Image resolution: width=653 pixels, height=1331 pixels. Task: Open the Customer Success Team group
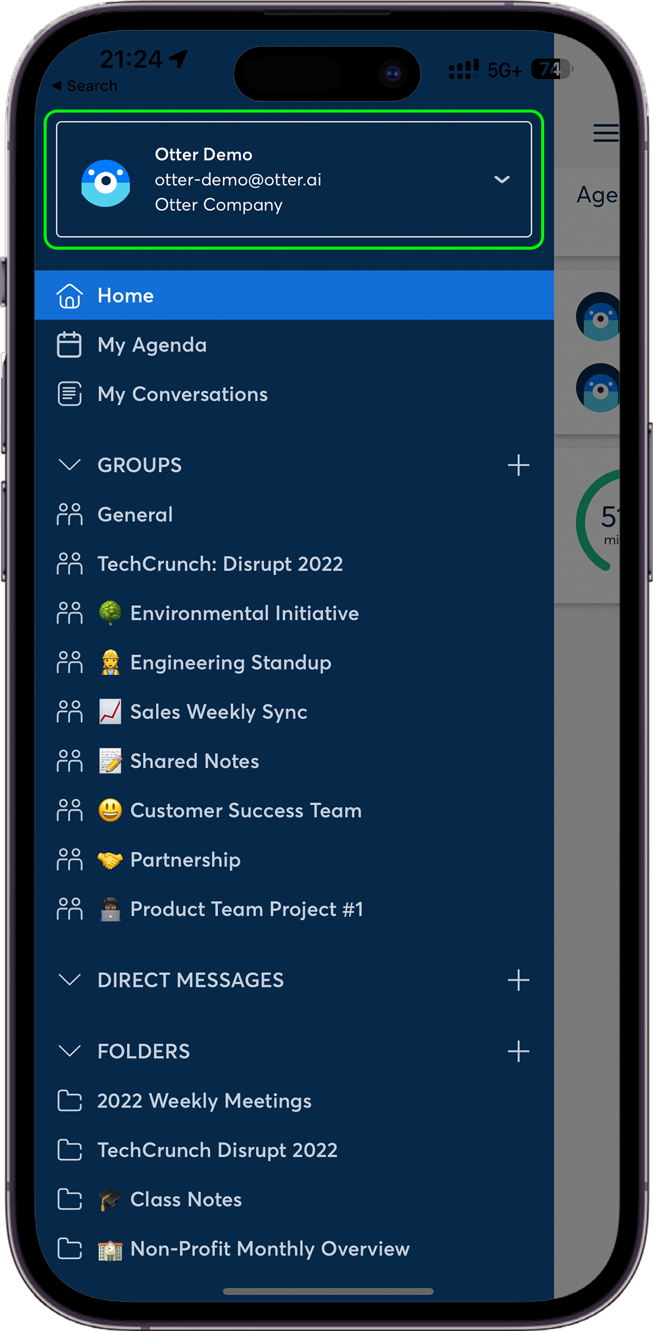pos(294,810)
